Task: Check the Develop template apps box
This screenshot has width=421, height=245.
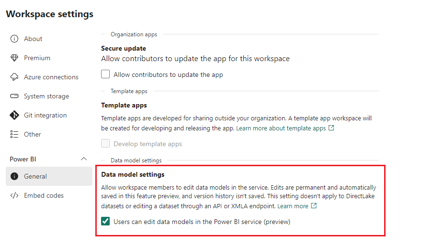Action: (x=105, y=144)
